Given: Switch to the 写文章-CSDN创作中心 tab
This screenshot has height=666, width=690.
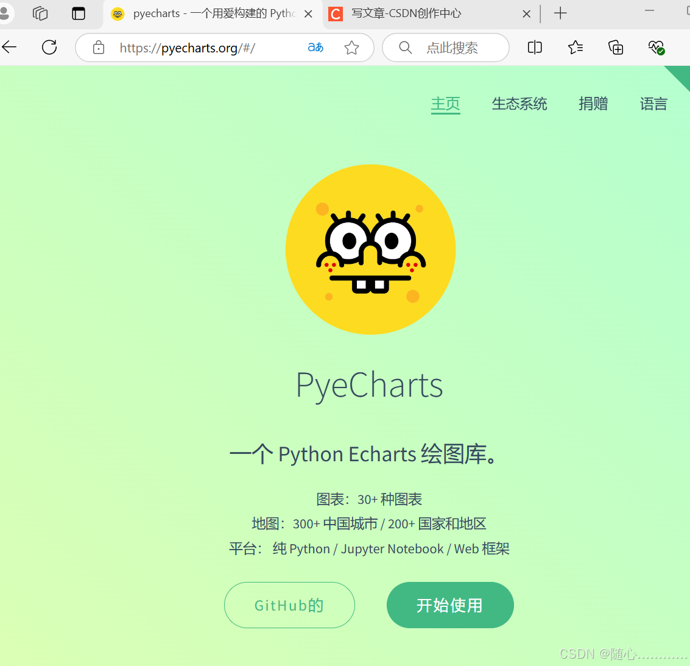Looking at the screenshot, I should (x=431, y=15).
